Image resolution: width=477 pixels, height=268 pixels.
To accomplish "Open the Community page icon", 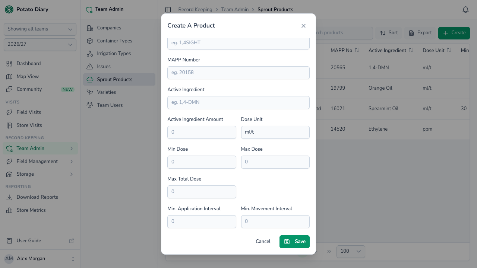I will click(x=9, y=89).
